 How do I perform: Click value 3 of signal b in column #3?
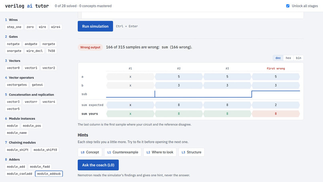click(227, 85)
